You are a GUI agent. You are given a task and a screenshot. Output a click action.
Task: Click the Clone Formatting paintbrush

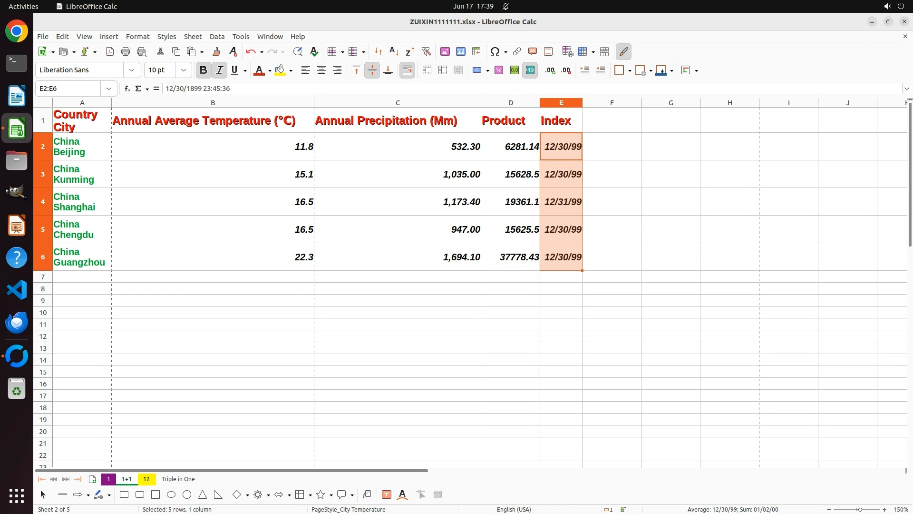tap(216, 51)
